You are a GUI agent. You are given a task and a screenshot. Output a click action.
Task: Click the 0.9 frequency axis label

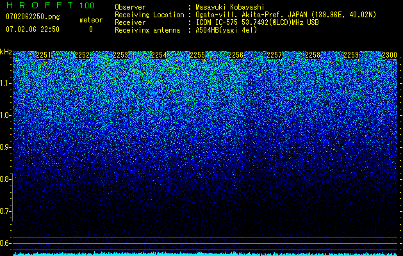click(6, 147)
